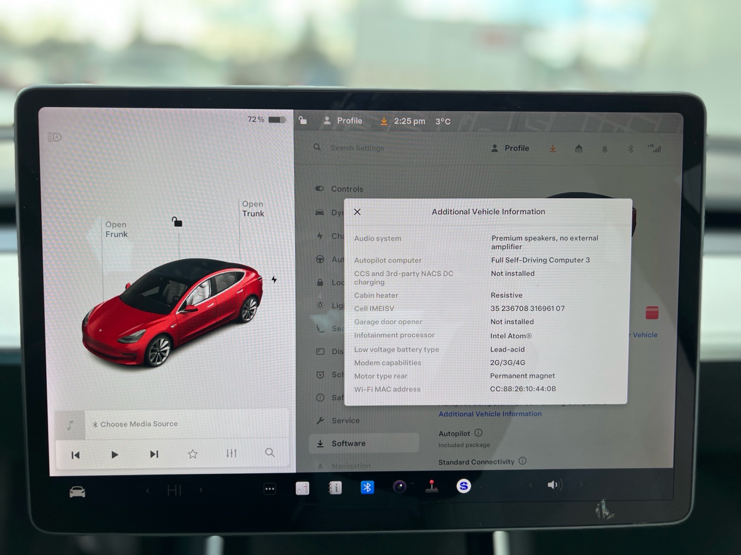Raise volume with the right chevron
The width and height of the screenshot is (741, 555).
581,484
